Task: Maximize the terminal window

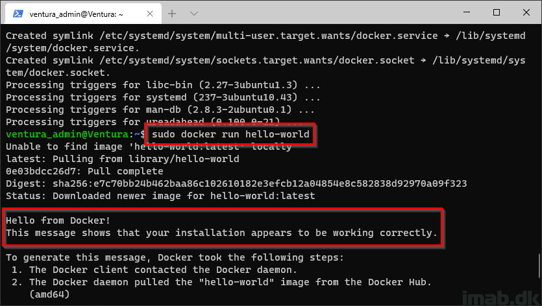Action: tap(497, 12)
